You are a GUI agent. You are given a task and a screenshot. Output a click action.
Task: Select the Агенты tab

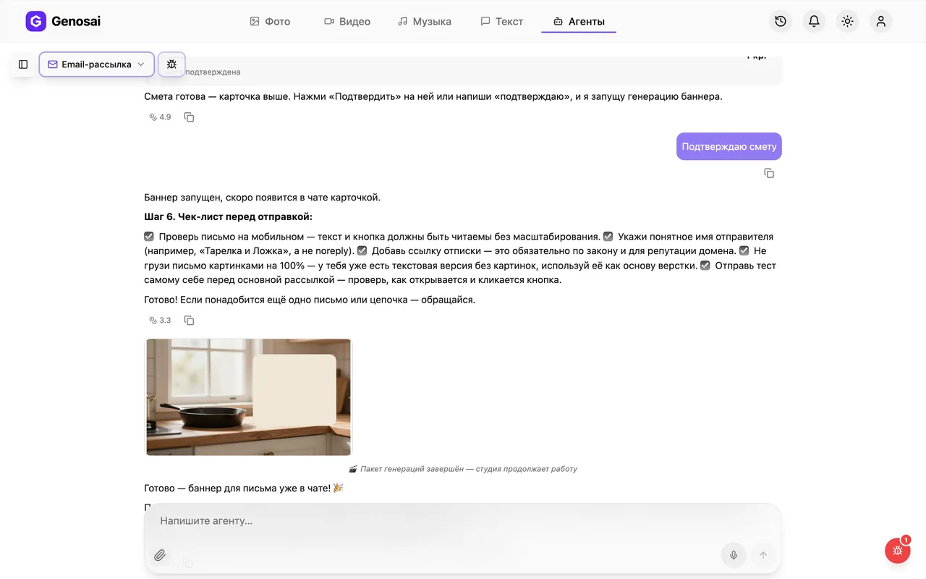[579, 22]
